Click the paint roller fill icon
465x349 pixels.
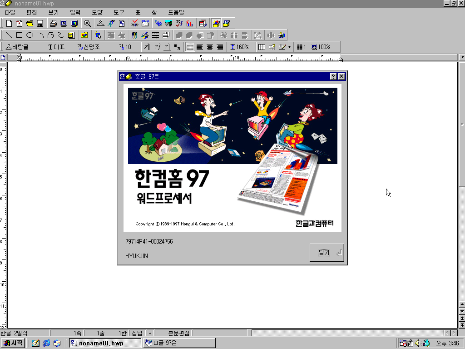point(145,35)
